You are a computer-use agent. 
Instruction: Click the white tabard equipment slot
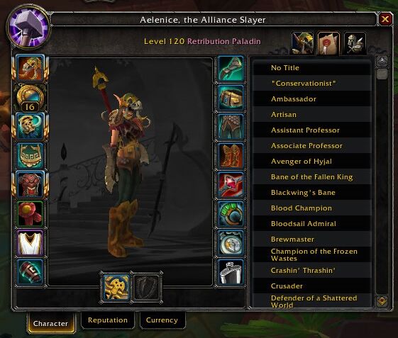[31, 242]
